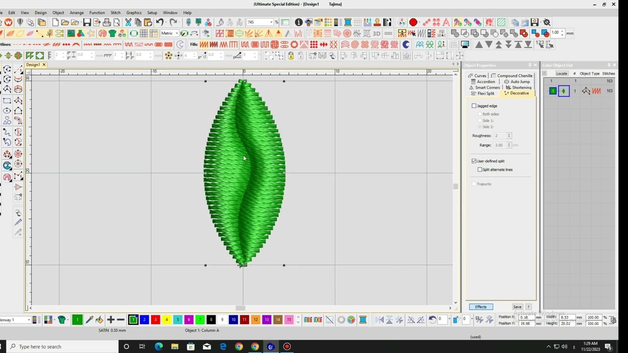Click the Paste clipboard icon
The width and height of the screenshot is (628, 353).
[x=148, y=23]
